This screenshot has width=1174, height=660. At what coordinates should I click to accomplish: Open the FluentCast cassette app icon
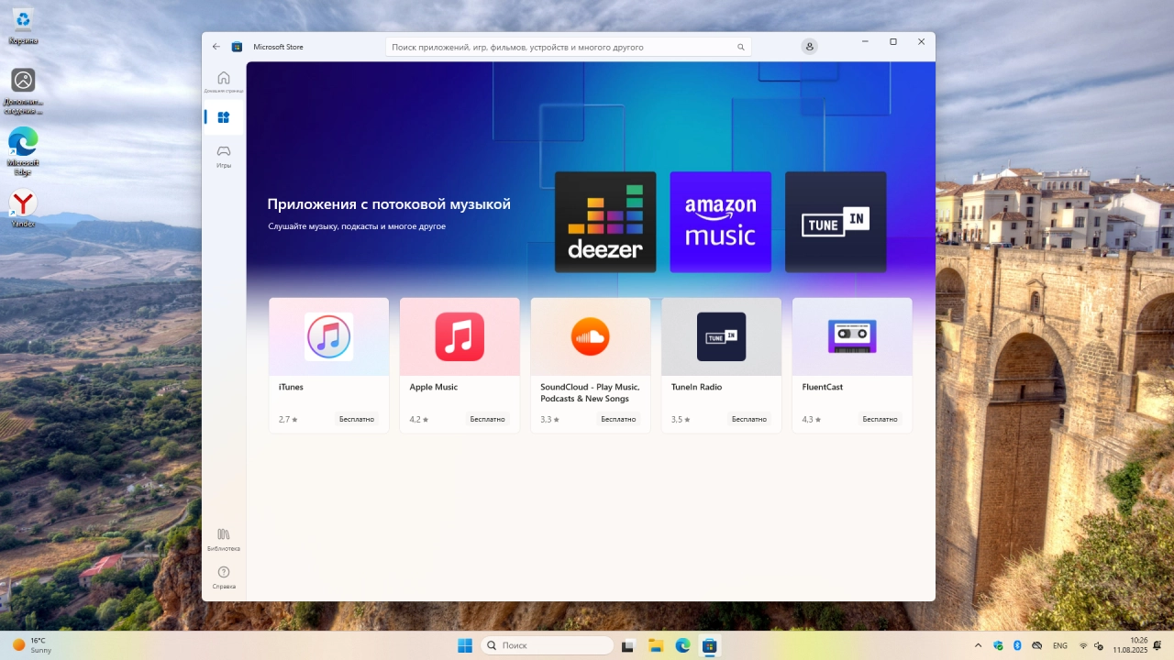(852, 336)
